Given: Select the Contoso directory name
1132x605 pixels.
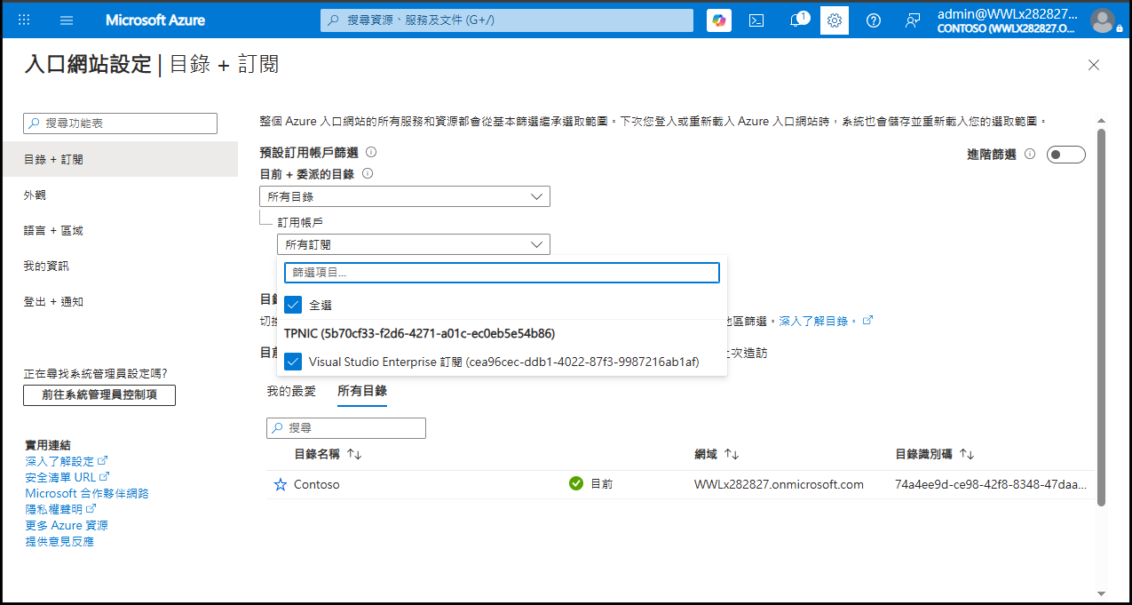Looking at the screenshot, I should (x=317, y=484).
